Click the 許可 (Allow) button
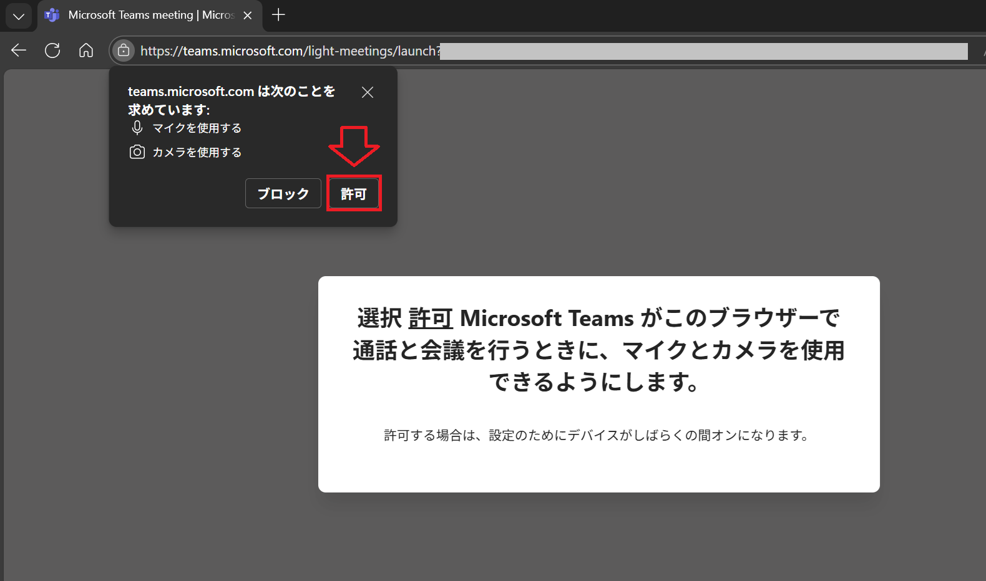 [354, 193]
